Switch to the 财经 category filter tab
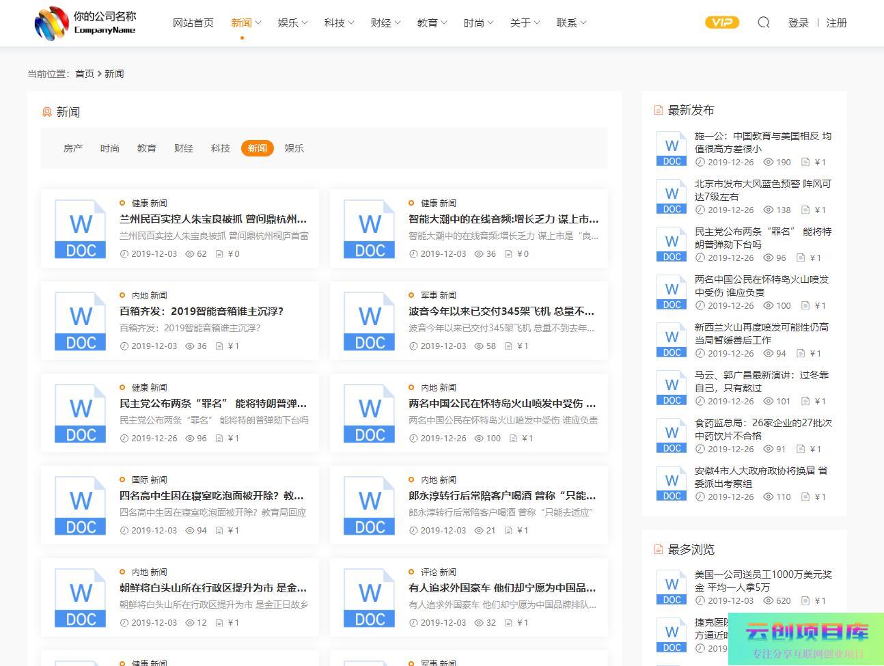This screenshot has width=884, height=666. coord(184,148)
